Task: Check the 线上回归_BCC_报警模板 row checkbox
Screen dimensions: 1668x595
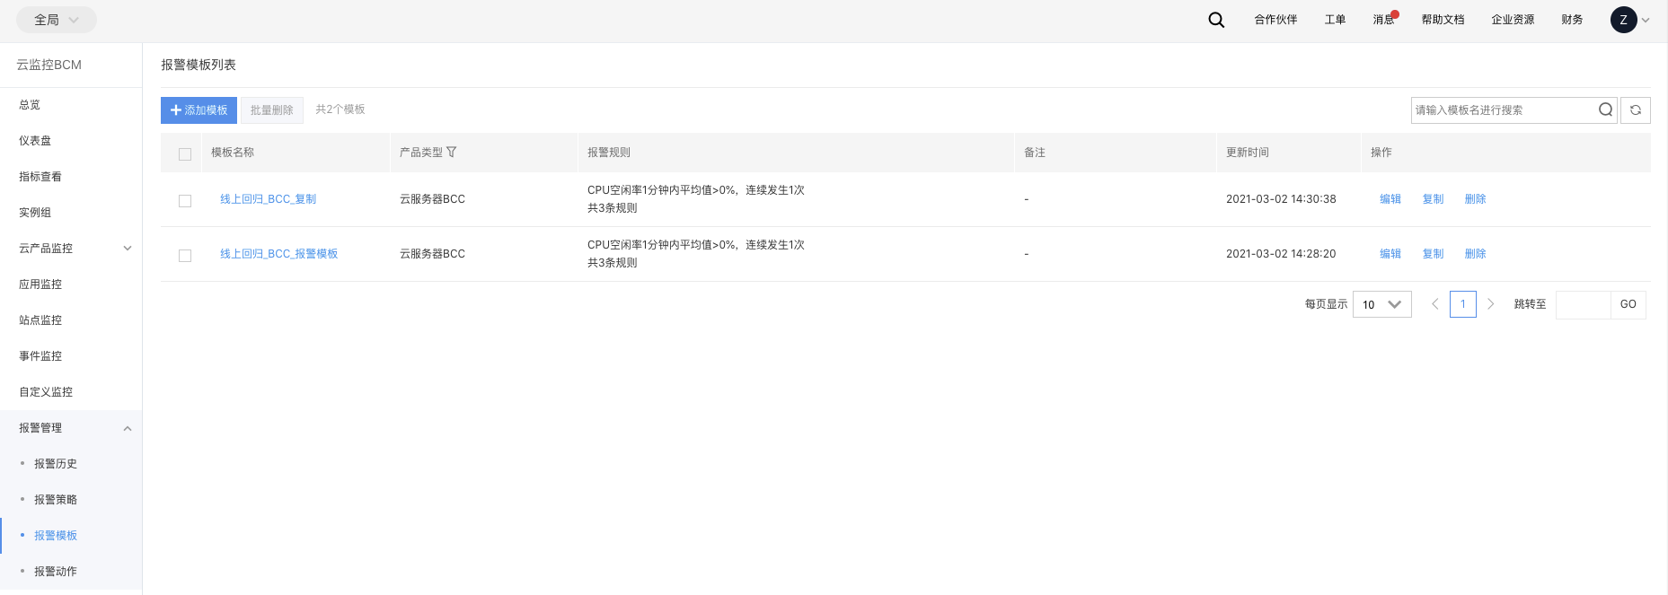Action: tap(185, 256)
